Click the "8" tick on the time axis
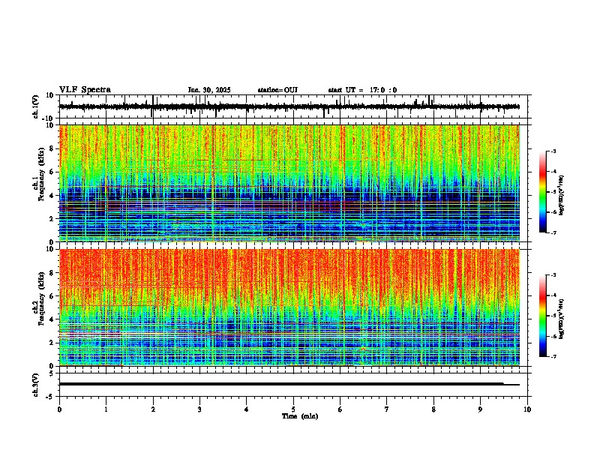 (x=433, y=409)
